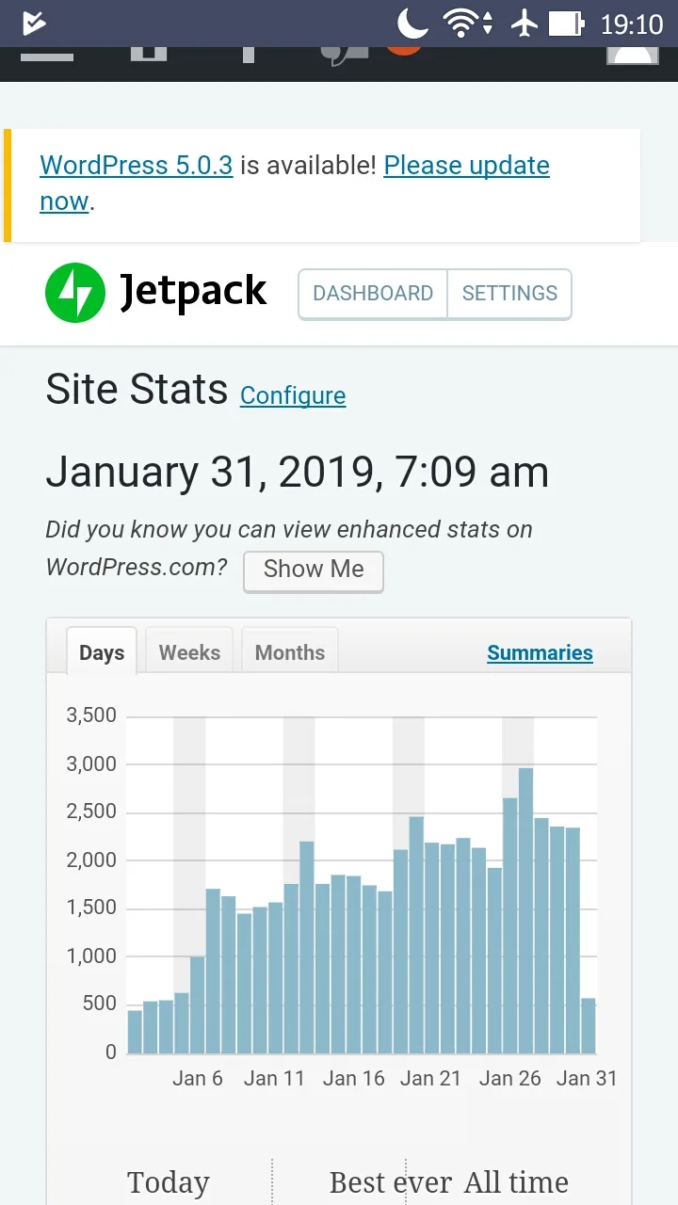Switch to the Weeks tab
The height and width of the screenshot is (1205, 678).
[x=189, y=652]
